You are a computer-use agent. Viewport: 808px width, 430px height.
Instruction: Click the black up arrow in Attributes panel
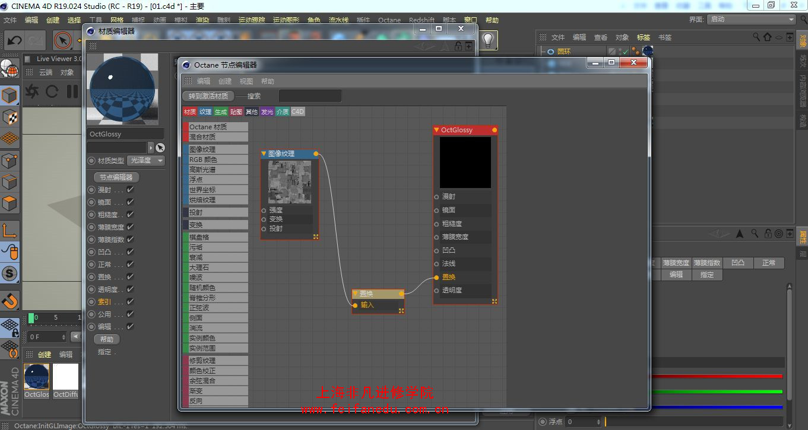pyautogui.click(x=740, y=234)
